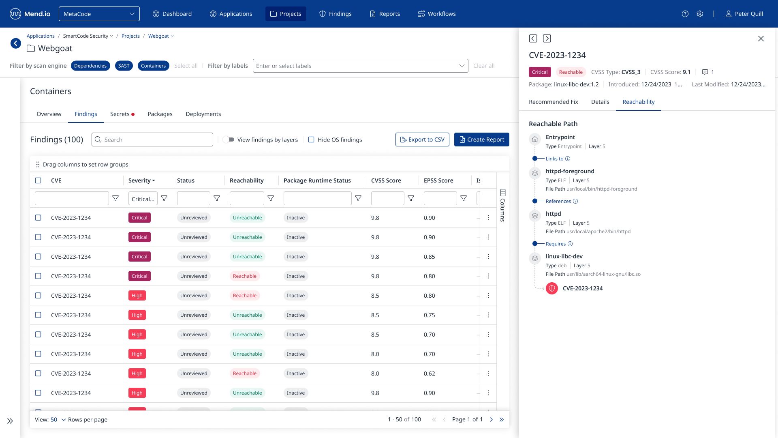Check the select-all header checkbox
The width and height of the screenshot is (778, 438).
(38, 180)
